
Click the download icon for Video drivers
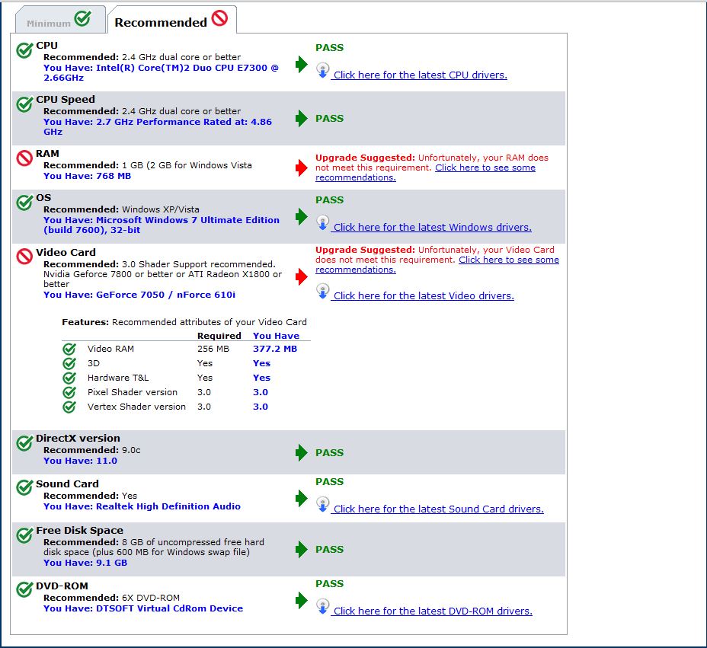point(323,292)
